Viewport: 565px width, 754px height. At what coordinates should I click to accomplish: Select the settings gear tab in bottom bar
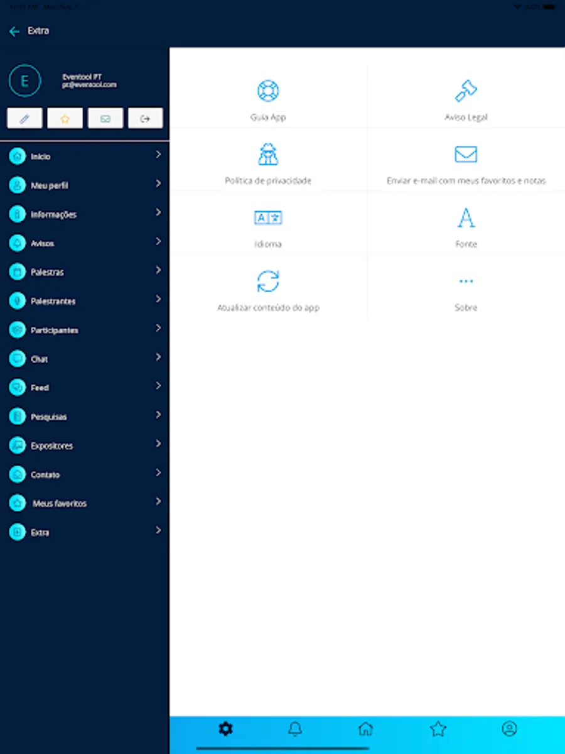(x=225, y=729)
